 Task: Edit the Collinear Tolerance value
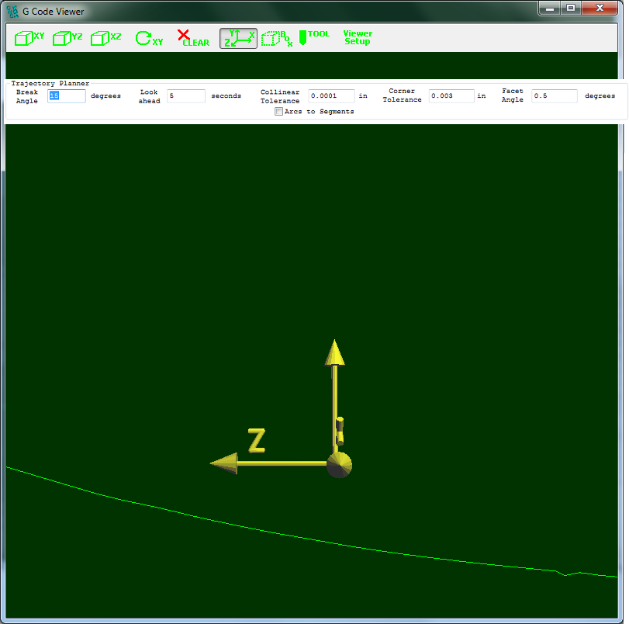click(330, 95)
